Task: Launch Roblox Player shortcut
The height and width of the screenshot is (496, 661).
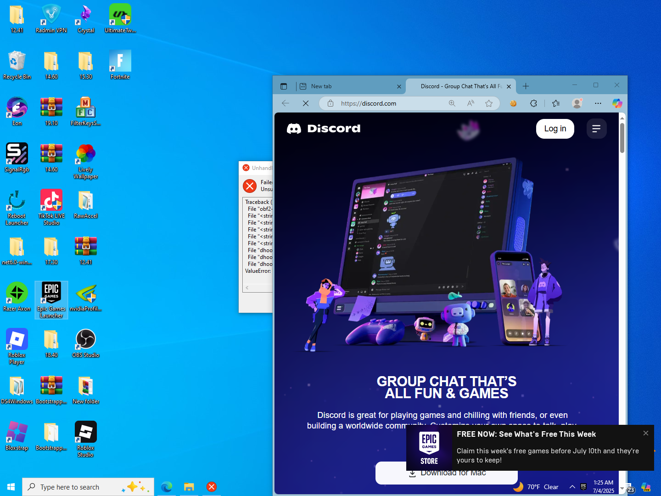Action: (x=17, y=347)
